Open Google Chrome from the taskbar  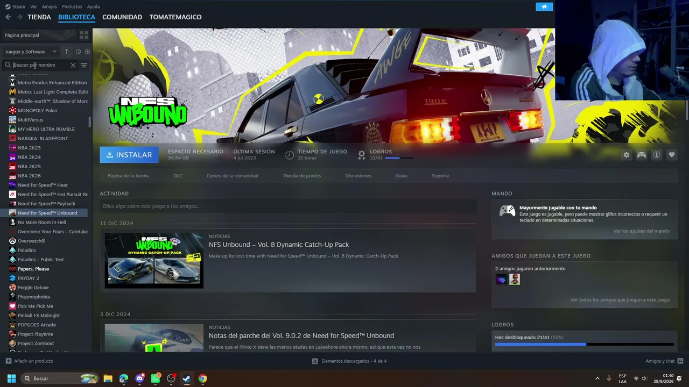tap(202, 378)
